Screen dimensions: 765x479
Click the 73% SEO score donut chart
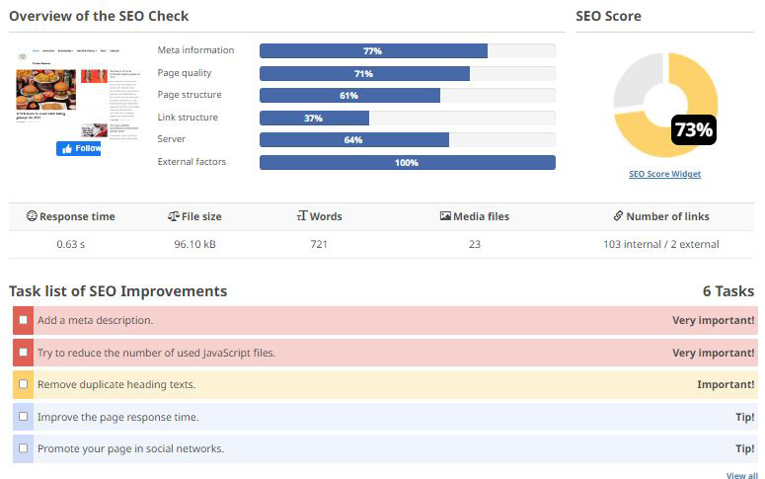coord(664,100)
